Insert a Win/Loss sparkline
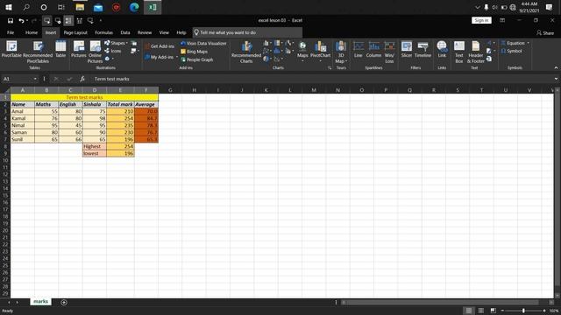The width and height of the screenshot is (561, 315). (x=389, y=52)
